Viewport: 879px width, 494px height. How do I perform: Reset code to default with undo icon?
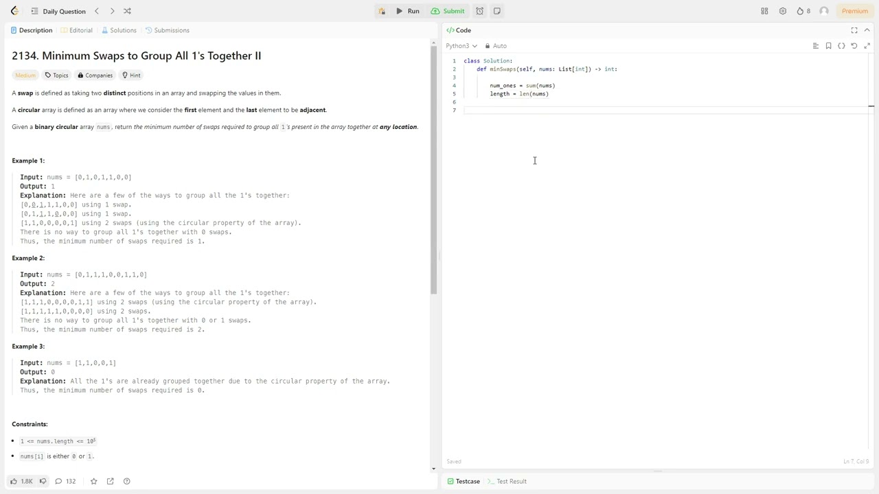[x=854, y=46]
